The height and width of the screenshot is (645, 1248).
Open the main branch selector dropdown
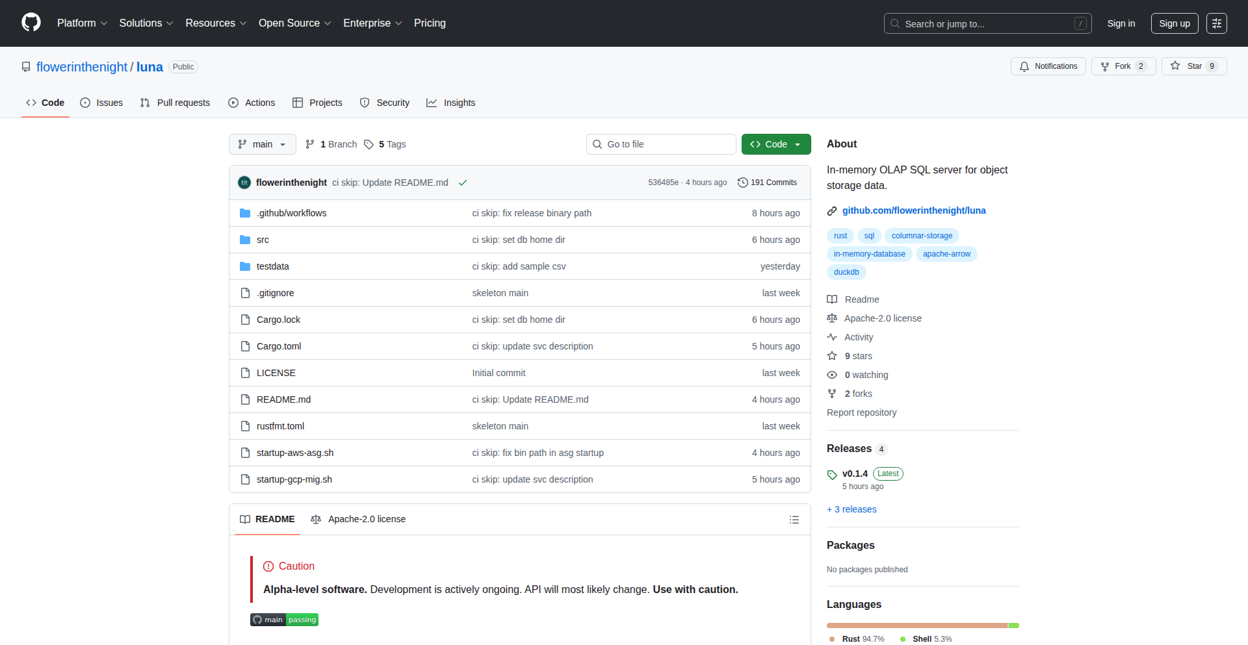[x=262, y=144]
